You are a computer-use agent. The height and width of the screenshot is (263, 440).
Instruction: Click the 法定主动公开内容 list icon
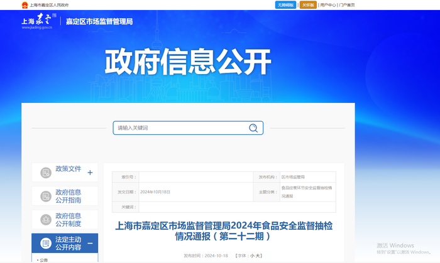pos(46,244)
